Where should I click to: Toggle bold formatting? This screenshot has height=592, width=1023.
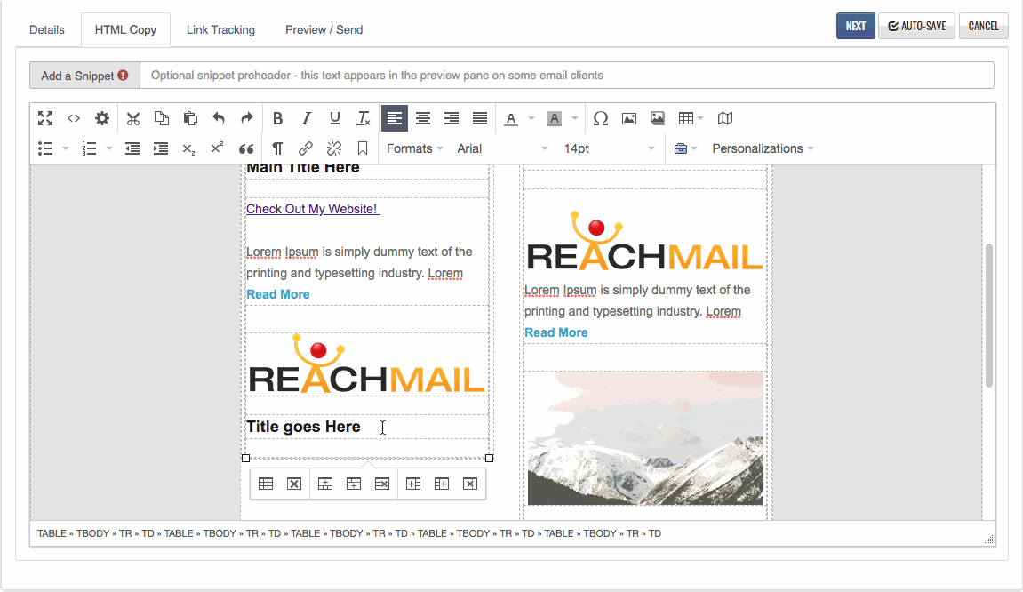277,118
